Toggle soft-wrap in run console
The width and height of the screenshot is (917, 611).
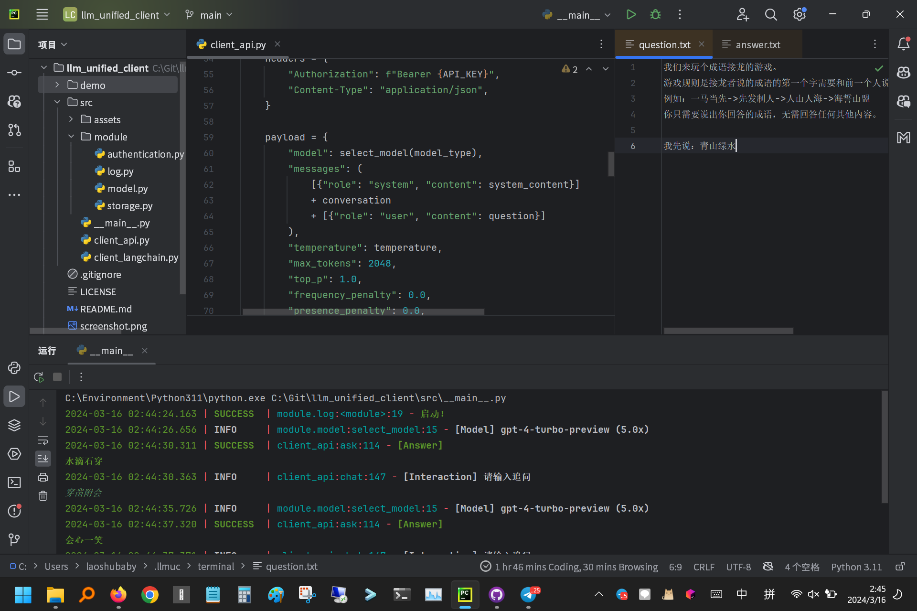click(x=43, y=440)
